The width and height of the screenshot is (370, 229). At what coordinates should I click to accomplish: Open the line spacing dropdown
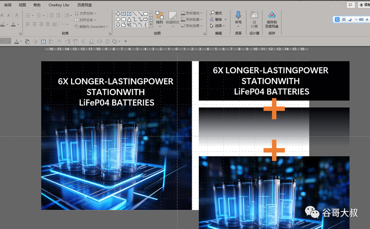(x=68, y=15)
